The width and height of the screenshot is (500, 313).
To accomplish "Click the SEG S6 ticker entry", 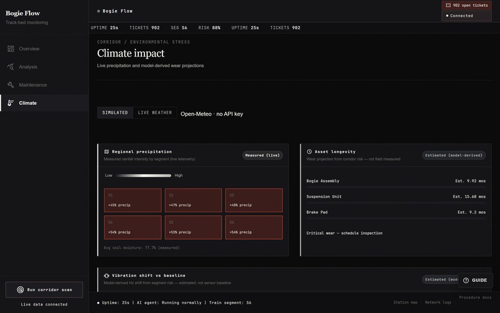I will [x=179, y=28].
